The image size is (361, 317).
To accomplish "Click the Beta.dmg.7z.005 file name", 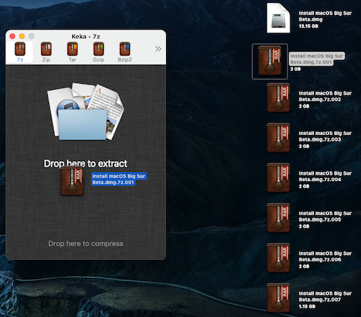I will 325,217.
